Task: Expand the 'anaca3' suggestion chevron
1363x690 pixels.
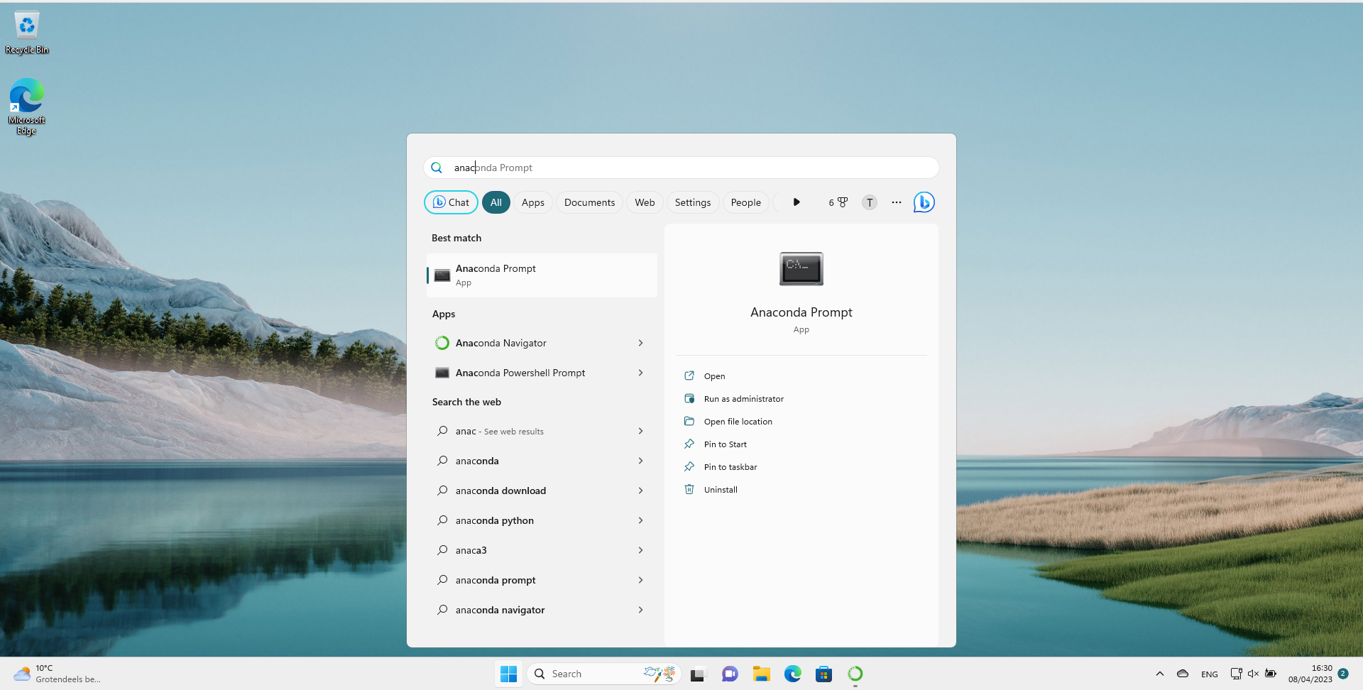Action: 640,550
